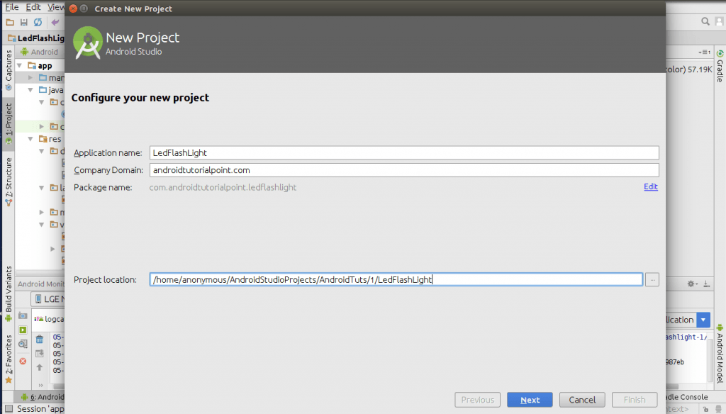The width and height of the screenshot is (726, 414).
Task: Click the tool windows toggle icon in status bar
Action: (9, 409)
